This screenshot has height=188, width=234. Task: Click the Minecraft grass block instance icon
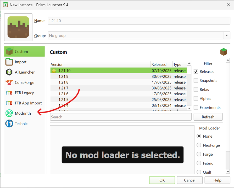18,27
